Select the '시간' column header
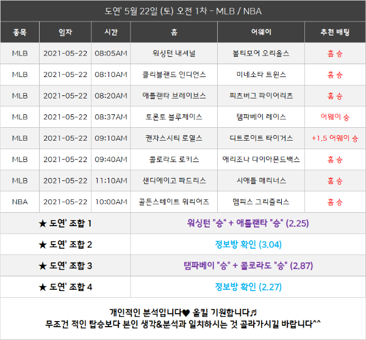Image resolution: width=366 pixels, height=340 pixels. point(111,32)
